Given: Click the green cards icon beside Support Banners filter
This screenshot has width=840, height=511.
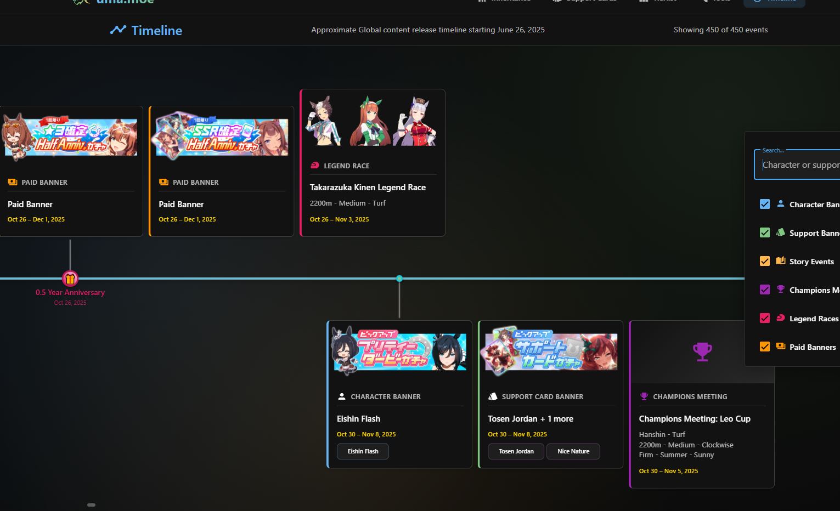Looking at the screenshot, I should (x=781, y=232).
